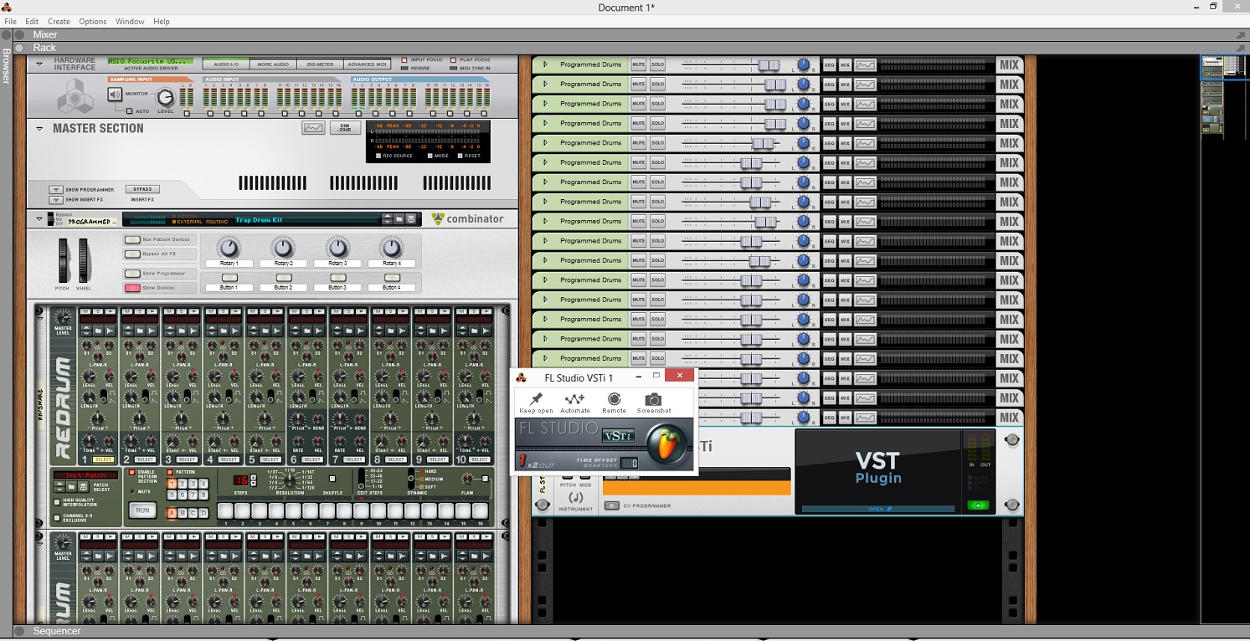The width and height of the screenshot is (1250, 641).
Task: Save Redrum patch with floppy disk icon
Action: [x=83, y=485]
